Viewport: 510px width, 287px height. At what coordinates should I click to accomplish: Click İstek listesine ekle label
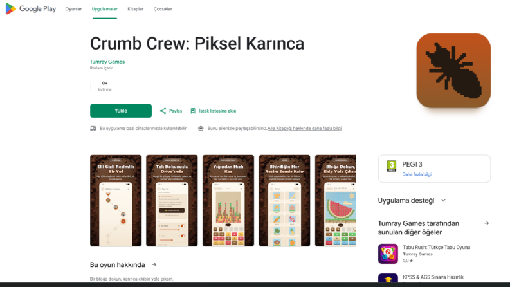pyautogui.click(x=217, y=111)
